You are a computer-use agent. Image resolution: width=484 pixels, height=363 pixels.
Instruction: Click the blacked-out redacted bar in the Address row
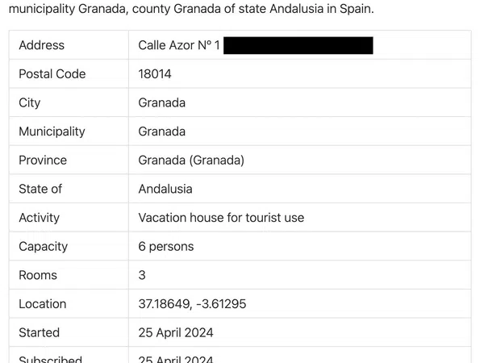[x=298, y=45]
